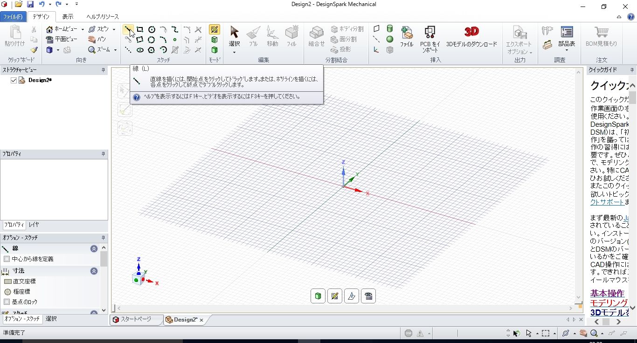Open 3D model download (3Dモデルのダウンロード)
The image size is (637, 343).
pyautogui.click(x=471, y=36)
